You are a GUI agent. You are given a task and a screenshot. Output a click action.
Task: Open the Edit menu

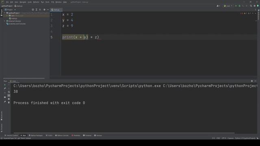pos(12,2)
